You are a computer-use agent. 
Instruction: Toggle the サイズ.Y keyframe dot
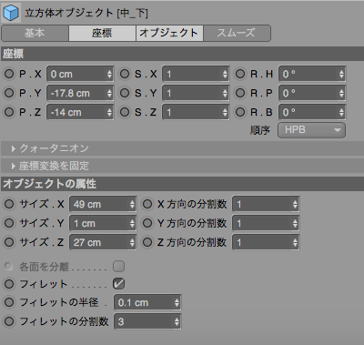point(9,223)
